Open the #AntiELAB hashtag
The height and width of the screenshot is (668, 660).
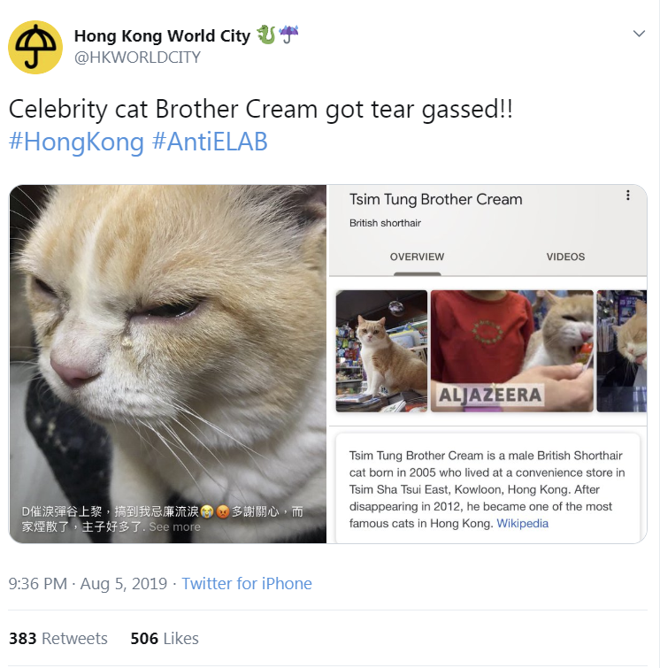(x=210, y=142)
